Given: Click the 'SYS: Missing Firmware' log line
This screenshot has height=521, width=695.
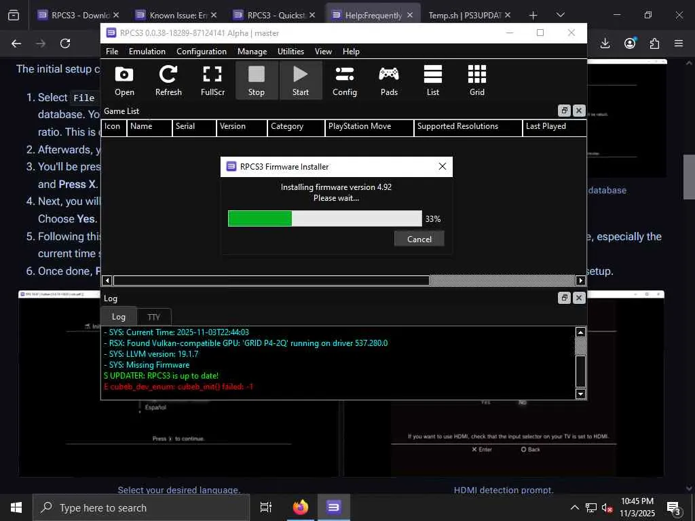Looking at the screenshot, I should pyautogui.click(x=147, y=365).
